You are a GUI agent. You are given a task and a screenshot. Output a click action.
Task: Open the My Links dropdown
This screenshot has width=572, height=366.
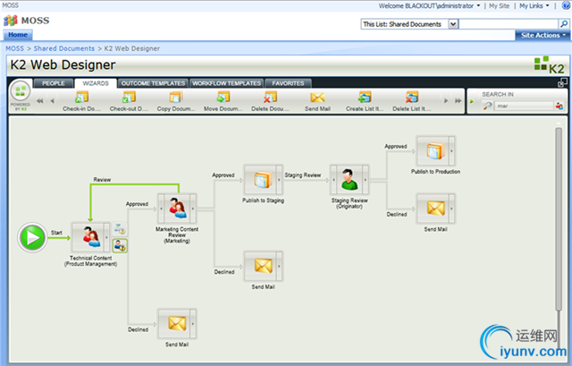point(534,6)
